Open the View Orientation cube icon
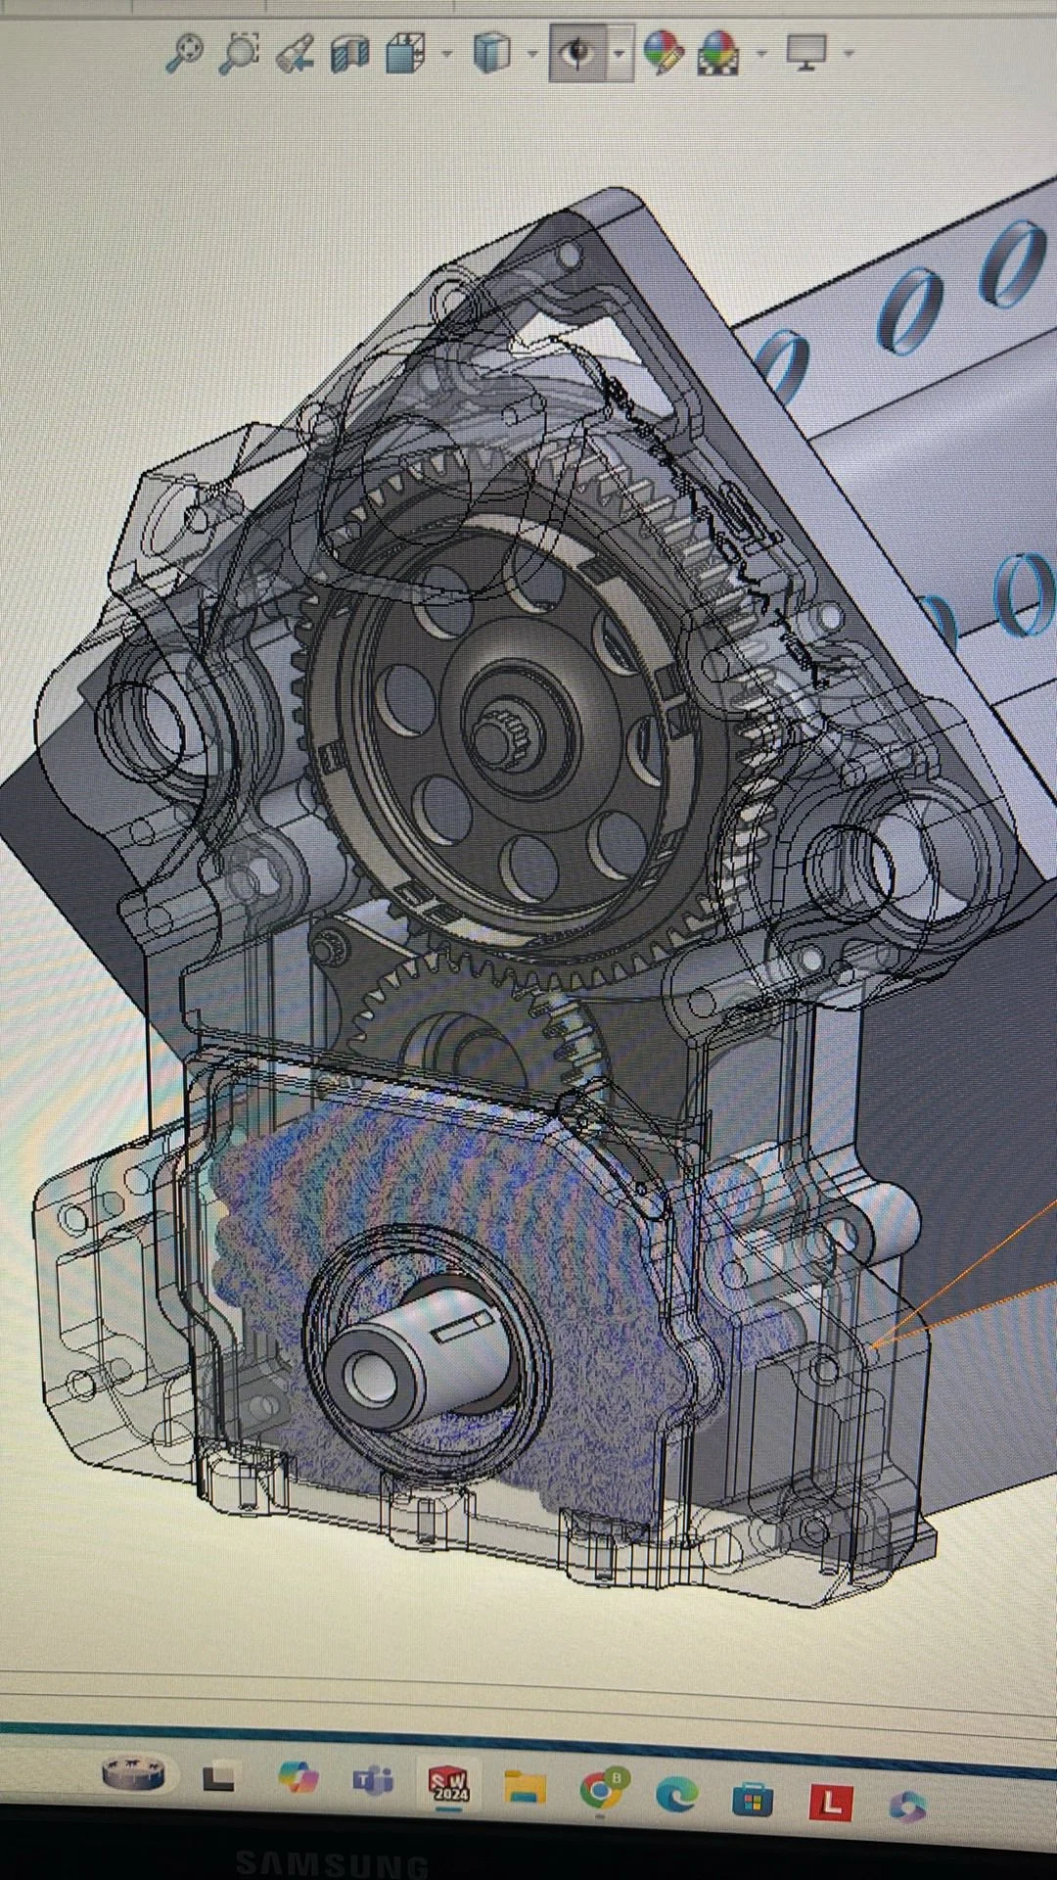 [404, 53]
